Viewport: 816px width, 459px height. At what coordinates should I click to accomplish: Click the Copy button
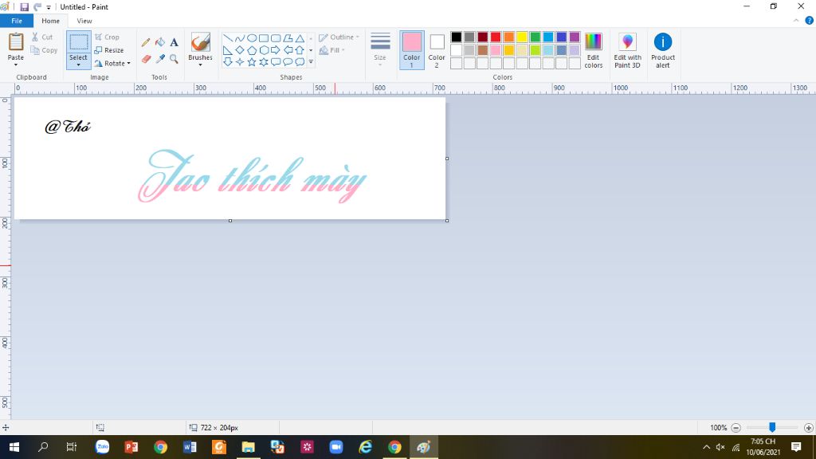click(44, 50)
